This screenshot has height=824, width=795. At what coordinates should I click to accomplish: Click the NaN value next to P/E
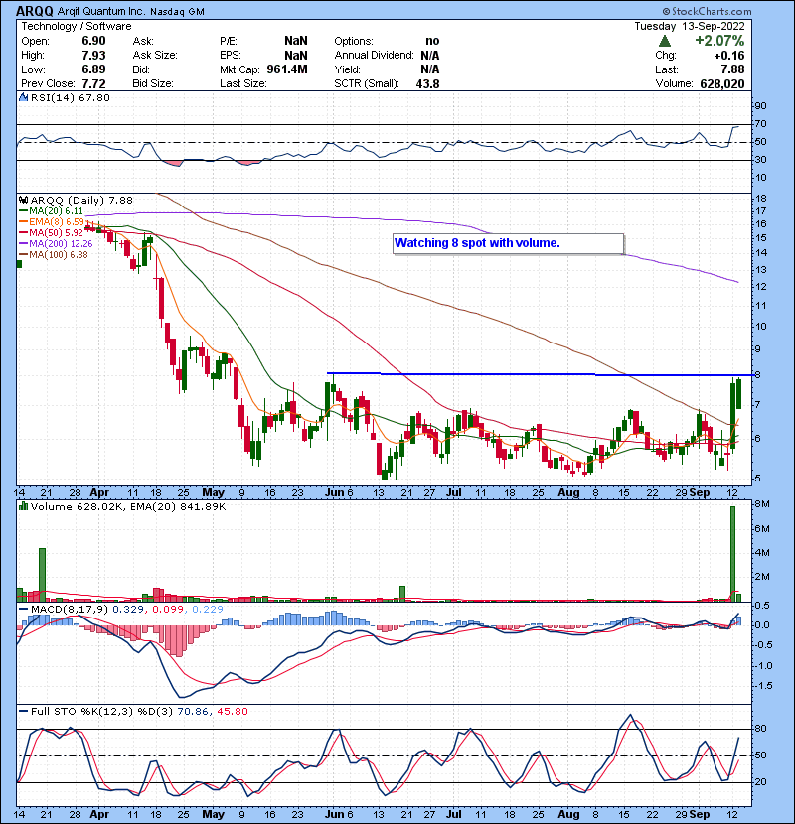click(296, 41)
